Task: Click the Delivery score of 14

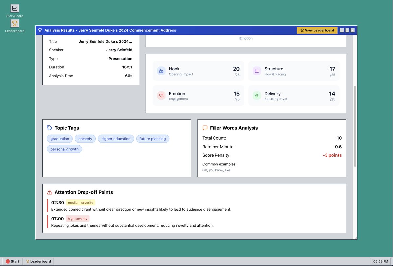Action: click(x=332, y=94)
